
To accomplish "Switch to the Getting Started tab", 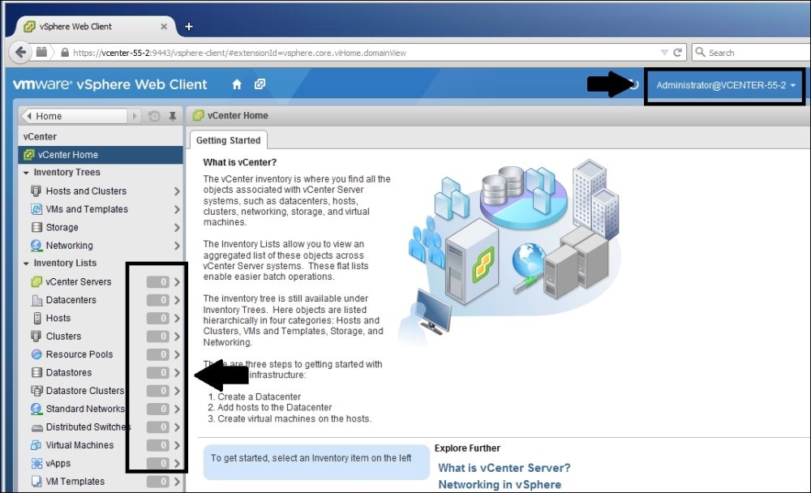I will (x=228, y=140).
